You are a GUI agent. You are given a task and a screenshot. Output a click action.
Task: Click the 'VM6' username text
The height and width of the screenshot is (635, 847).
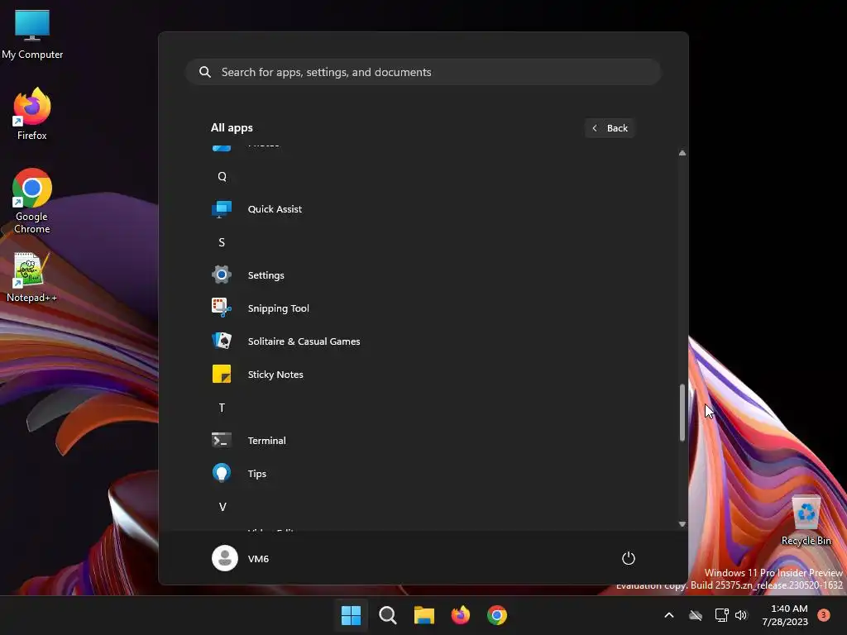[x=258, y=558]
